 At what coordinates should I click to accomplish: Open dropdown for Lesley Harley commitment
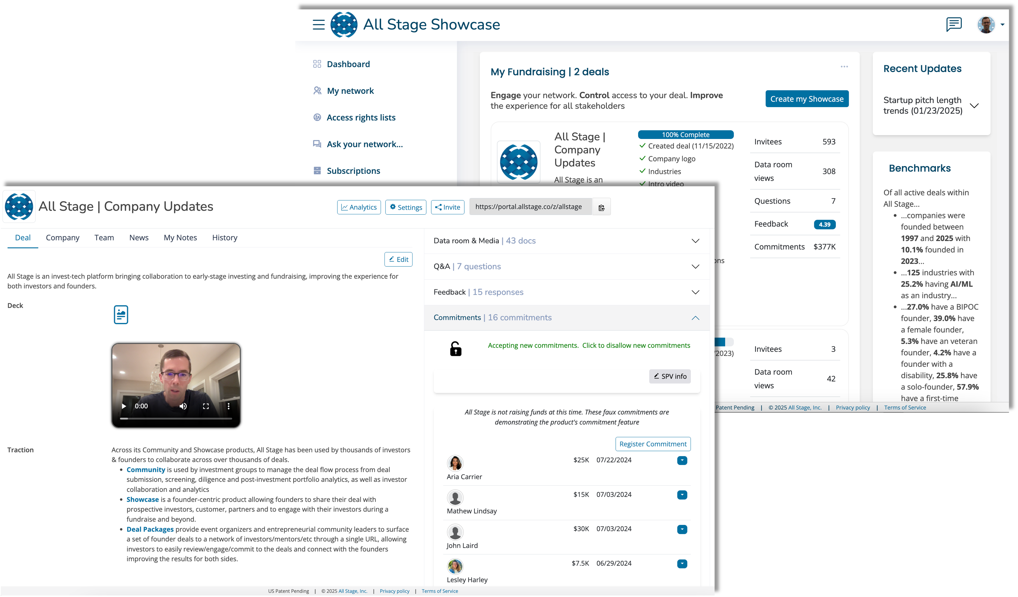pyautogui.click(x=682, y=563)
